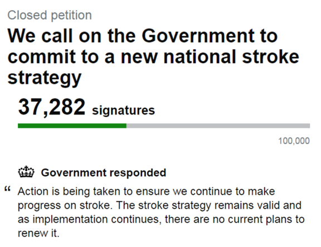The width and height of the screenshot is (321, 247).
Task: Click 'We call on the' in the headline
Action: 71,36
